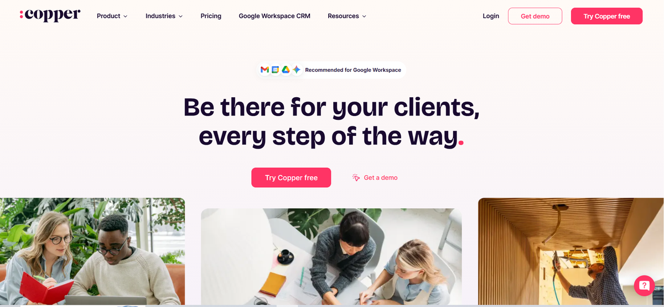Click the Login link
Screen dimensions: 664x307
pos(491,16)
